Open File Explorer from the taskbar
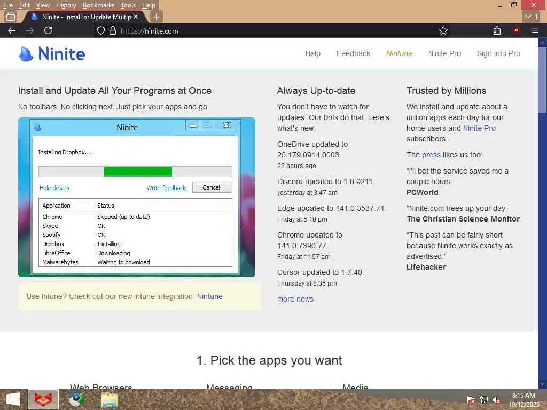Screen dimensions: 547x410 click(109, 399)
